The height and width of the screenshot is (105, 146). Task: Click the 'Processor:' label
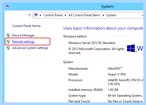pyautogui.click(x=75, y=80)
